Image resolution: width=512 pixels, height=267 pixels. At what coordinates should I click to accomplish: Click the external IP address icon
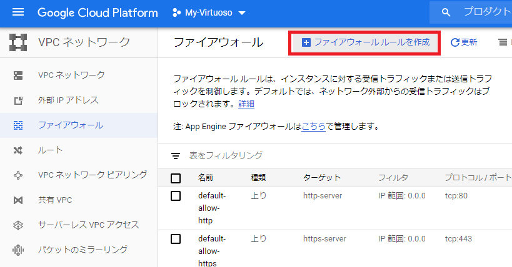pos(18,100)
